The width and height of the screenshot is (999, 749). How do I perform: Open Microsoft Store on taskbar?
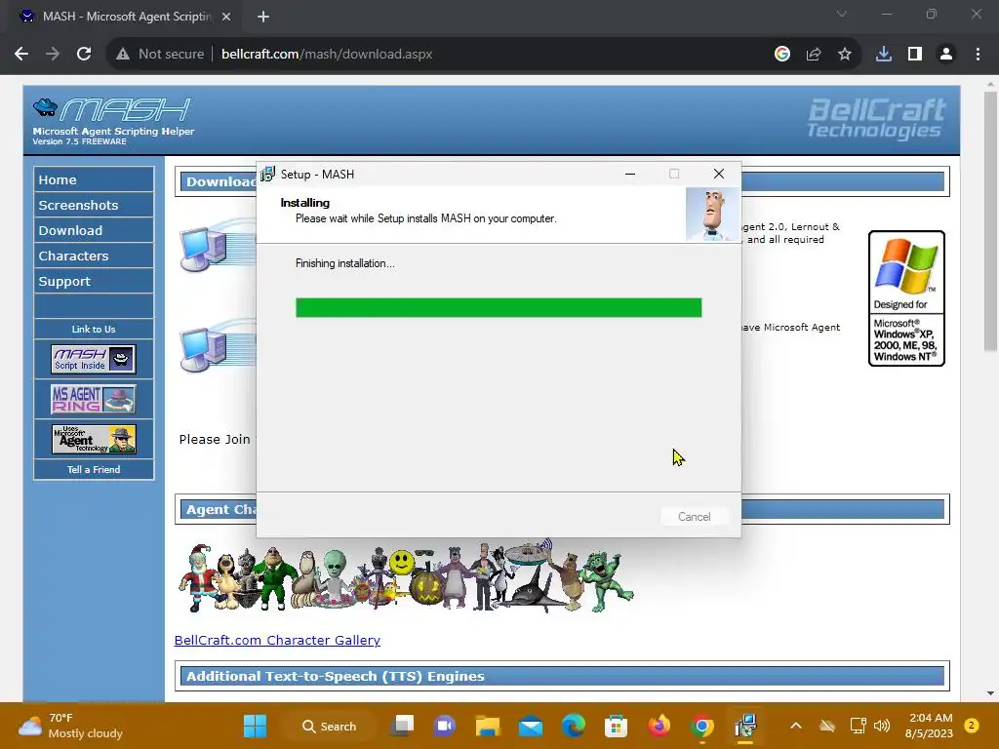click(x=616, y=726)
